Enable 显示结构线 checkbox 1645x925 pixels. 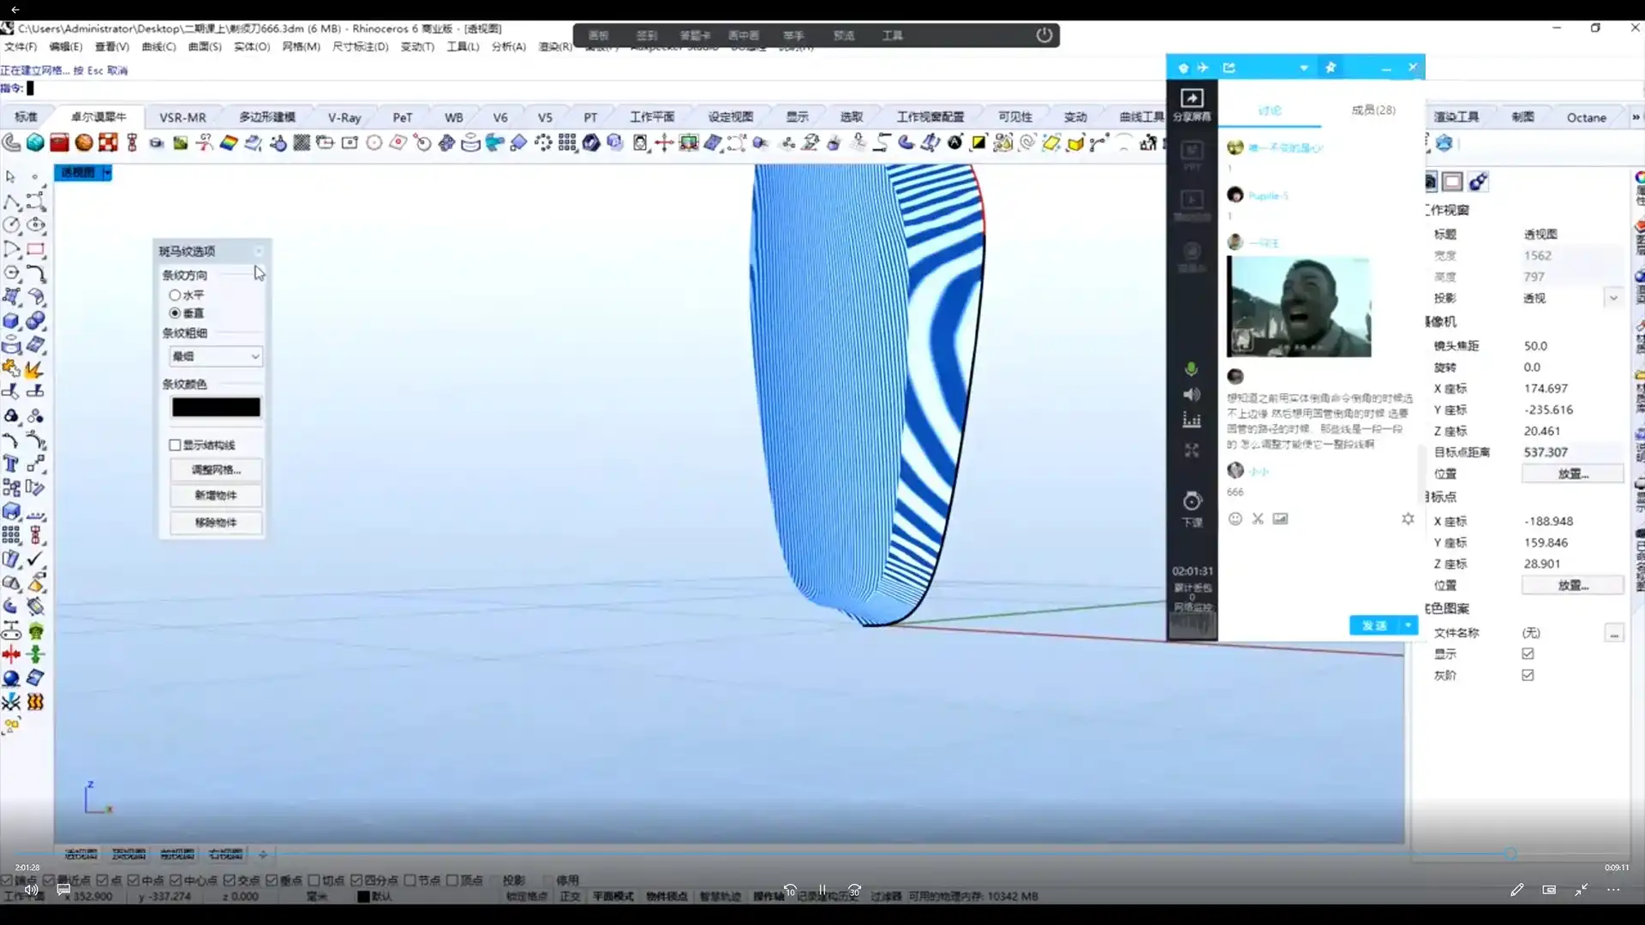tap(175, 445)
